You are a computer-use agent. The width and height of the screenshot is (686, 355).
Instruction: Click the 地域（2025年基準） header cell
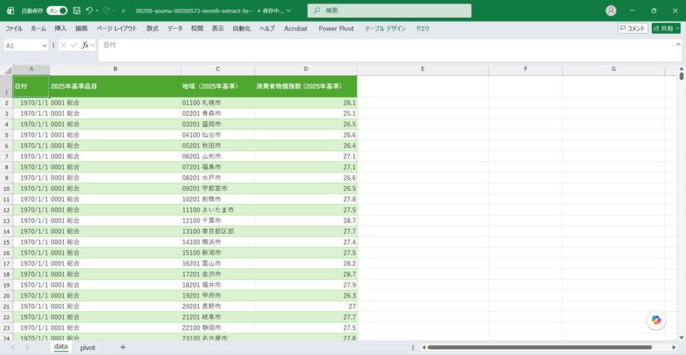[218, 86]
